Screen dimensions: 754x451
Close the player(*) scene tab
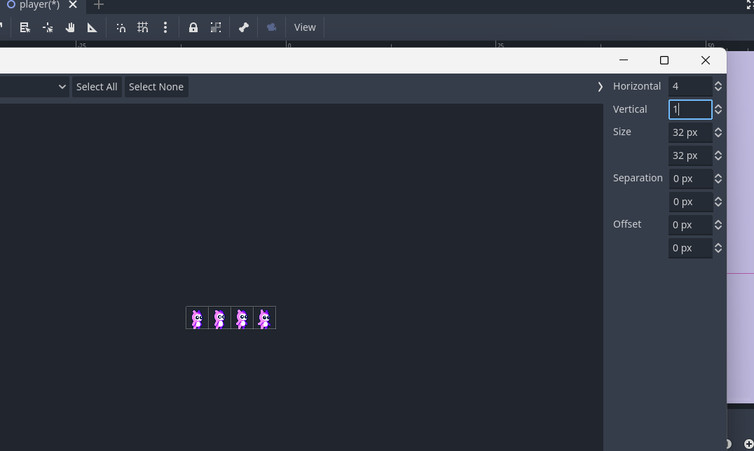pyautogui.click(x=73, y=5)
